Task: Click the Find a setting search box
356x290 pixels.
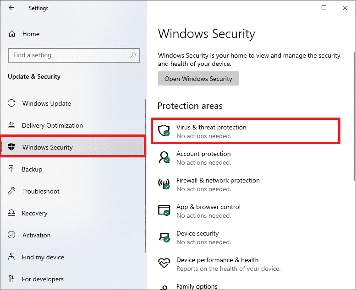Action: coord(69,55)
